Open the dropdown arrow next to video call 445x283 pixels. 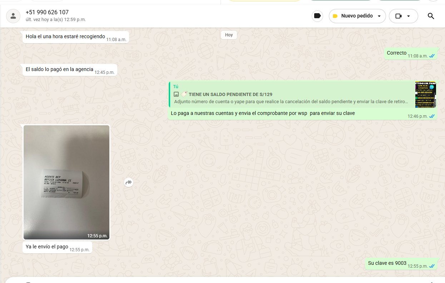[x=409, y=16]
